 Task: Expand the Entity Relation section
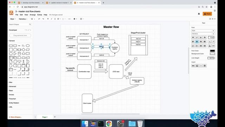point(14,103)
